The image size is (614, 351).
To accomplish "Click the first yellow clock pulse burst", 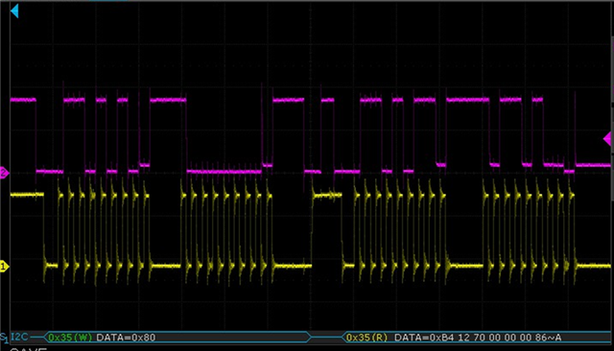I will click(x=103, y=231).
